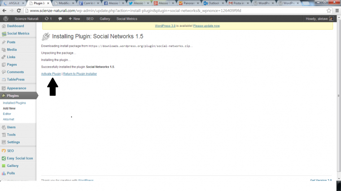
Task: Click the WordPress 3.8 link in notice
Action: 165,26
